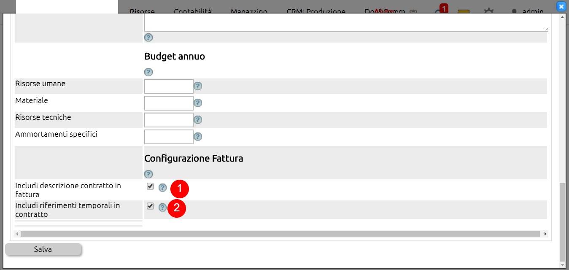The width and height of the screenshot is (569, 270).
Task: Open help for Includi descrizione contratto checkbox
Action: (162, 188)
